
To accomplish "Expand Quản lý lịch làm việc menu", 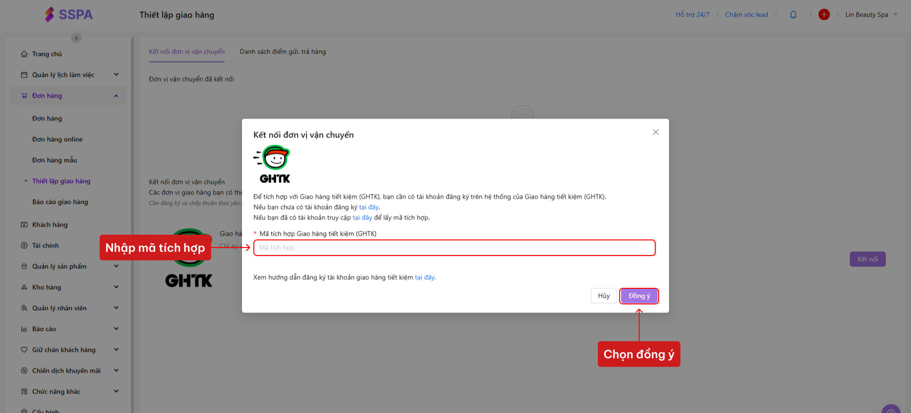I will tap(116, 75).
